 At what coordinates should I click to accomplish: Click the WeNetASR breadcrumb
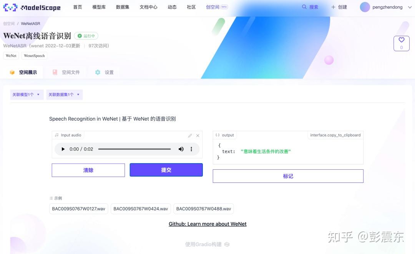click(x=30, y=23)
